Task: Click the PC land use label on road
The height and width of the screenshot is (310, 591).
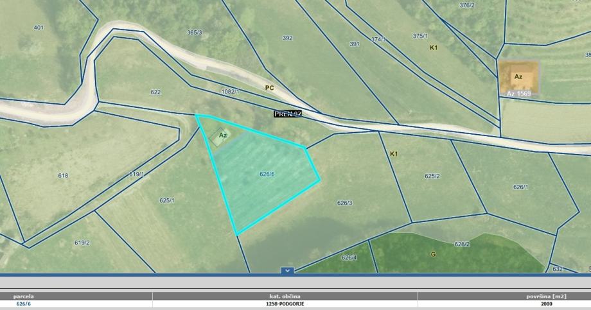Action: point(269,87)
